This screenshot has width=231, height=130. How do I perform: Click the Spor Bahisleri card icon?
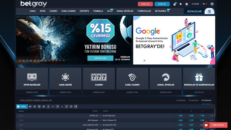32,77
